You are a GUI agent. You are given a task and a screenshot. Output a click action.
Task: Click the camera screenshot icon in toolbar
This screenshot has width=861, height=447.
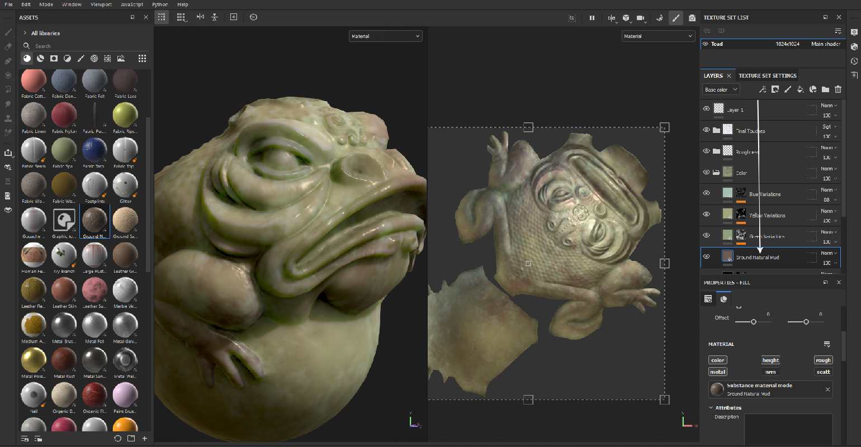click(x=692, y=18)
